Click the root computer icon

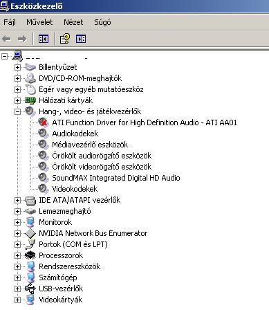click(x=17, y=56)
